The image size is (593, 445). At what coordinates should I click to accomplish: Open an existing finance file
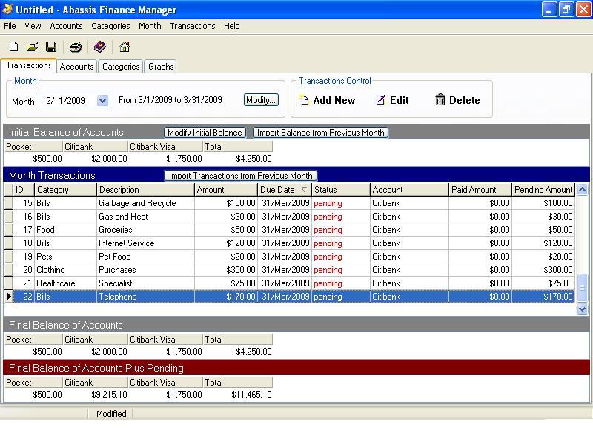[31, 46]
